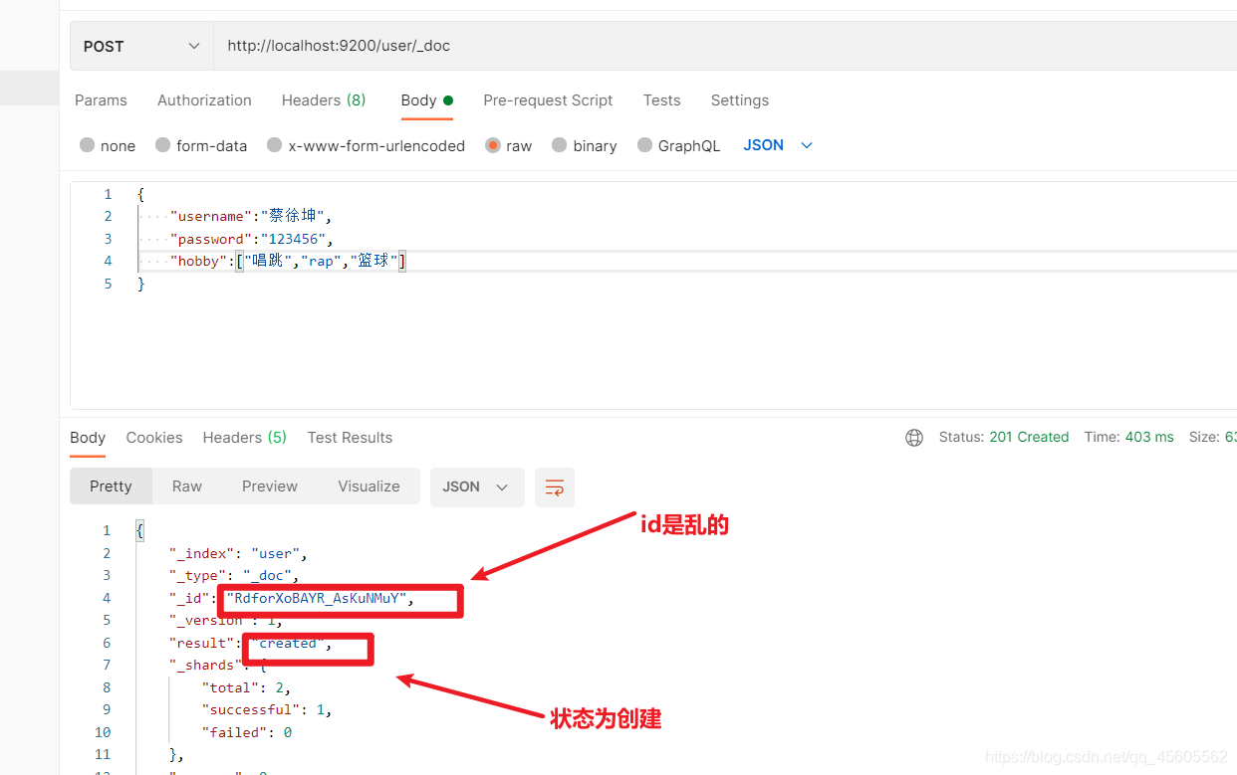Click the "_id" value in response
Viewport: 1237px width, 775px height.
point(319,598)
